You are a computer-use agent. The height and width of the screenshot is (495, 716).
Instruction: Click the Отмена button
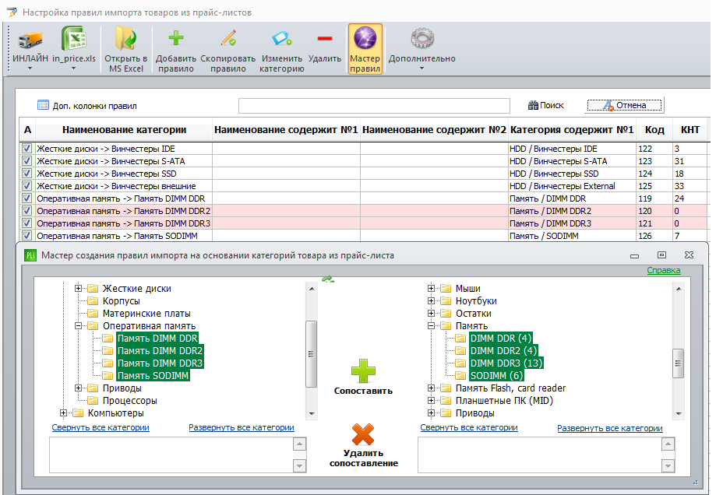(624, 105)
